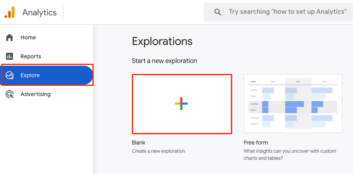
Task: Click the Home house icon
Action: tap(10, 37)
